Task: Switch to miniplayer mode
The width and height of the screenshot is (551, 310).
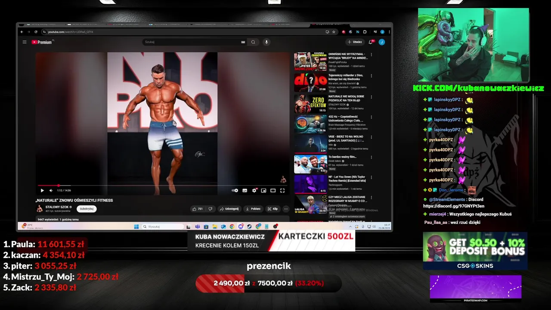Action: (x=263, y=190)
